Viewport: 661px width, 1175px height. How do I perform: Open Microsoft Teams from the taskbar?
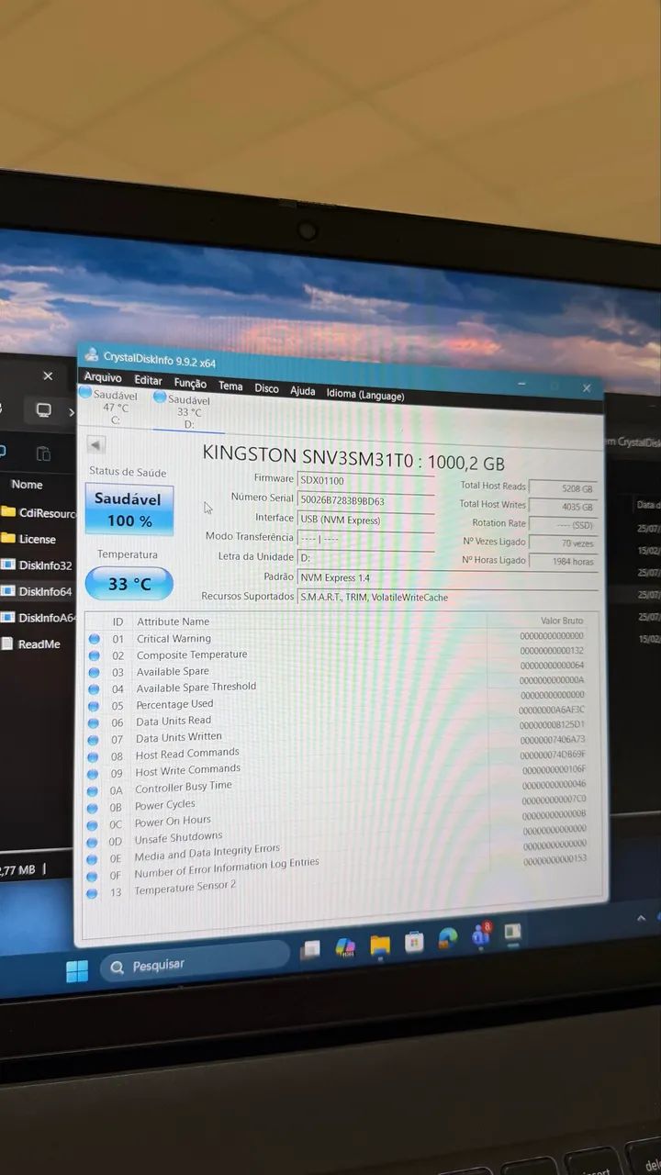coord(480,935)
